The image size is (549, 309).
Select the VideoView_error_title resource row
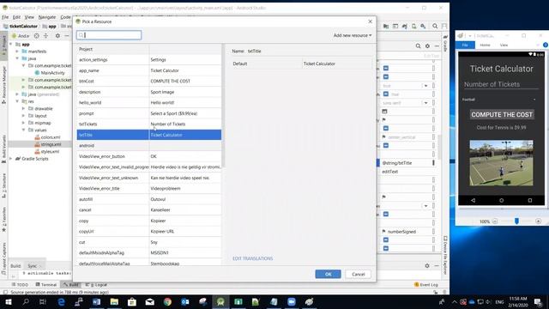(149, 189)
